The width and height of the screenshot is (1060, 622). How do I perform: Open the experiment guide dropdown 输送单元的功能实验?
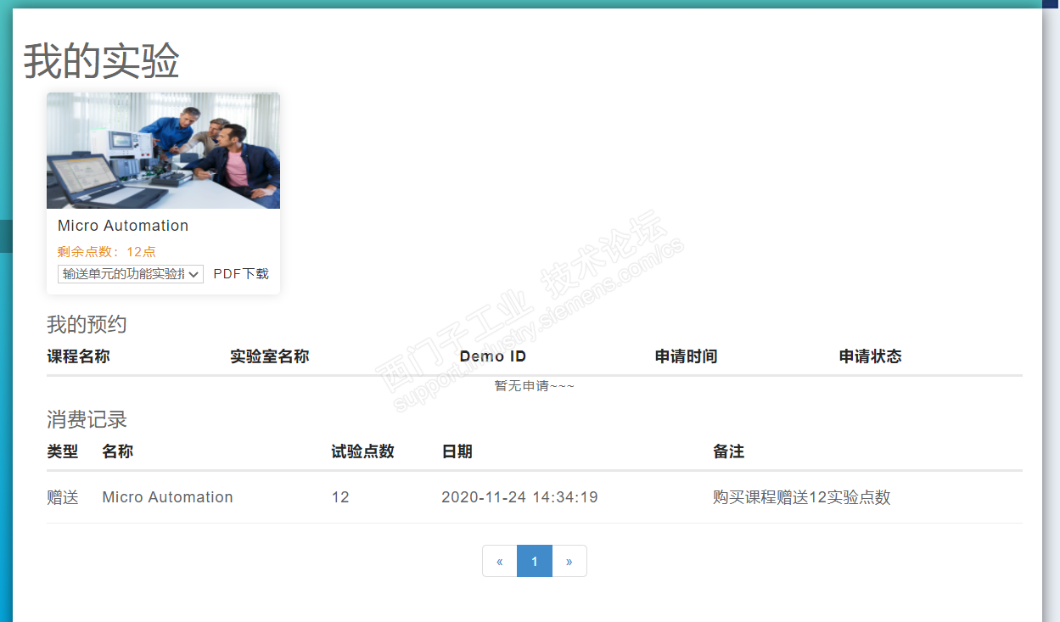[131, 273]
